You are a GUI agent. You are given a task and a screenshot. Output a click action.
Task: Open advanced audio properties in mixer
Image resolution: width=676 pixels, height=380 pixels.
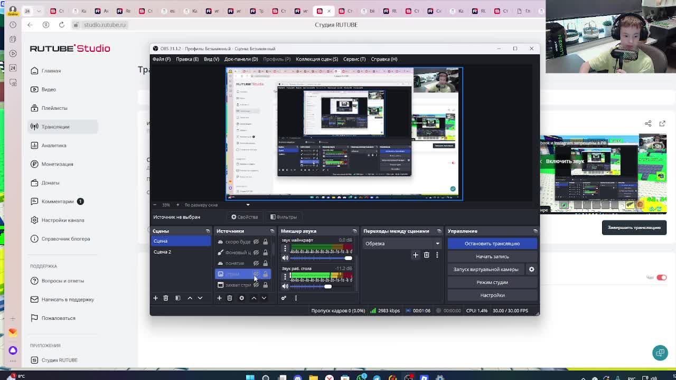(x=284, y=298)
